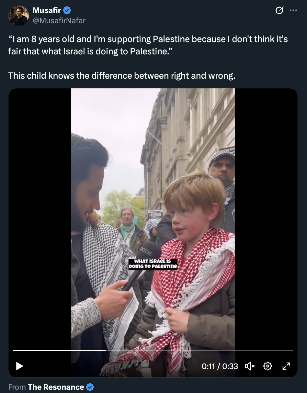Open the @MusafirNafar handle

[59, 21]
